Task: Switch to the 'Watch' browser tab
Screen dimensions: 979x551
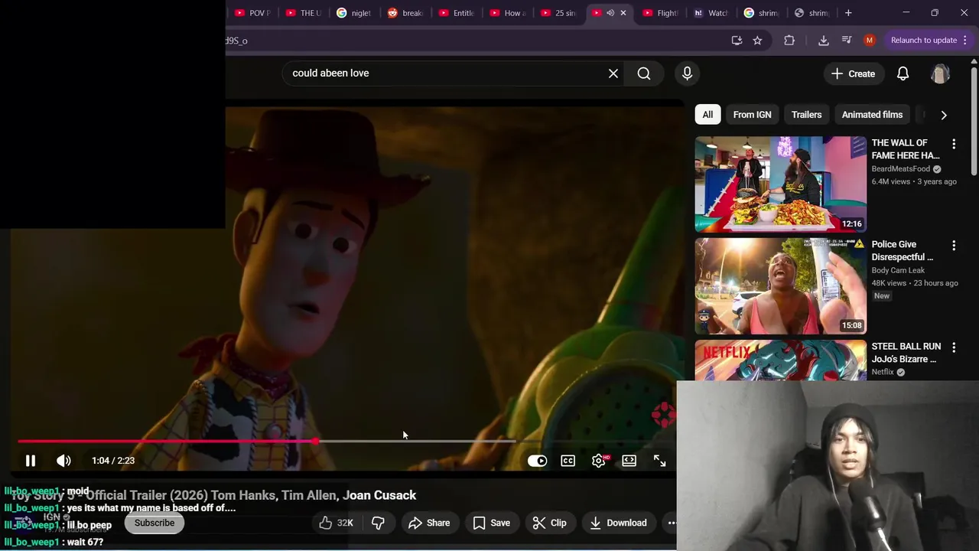Action: point(711,13)
